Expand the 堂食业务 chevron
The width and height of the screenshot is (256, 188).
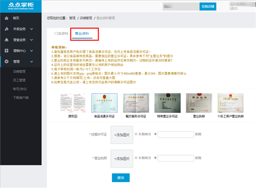(x=32, y=40)
